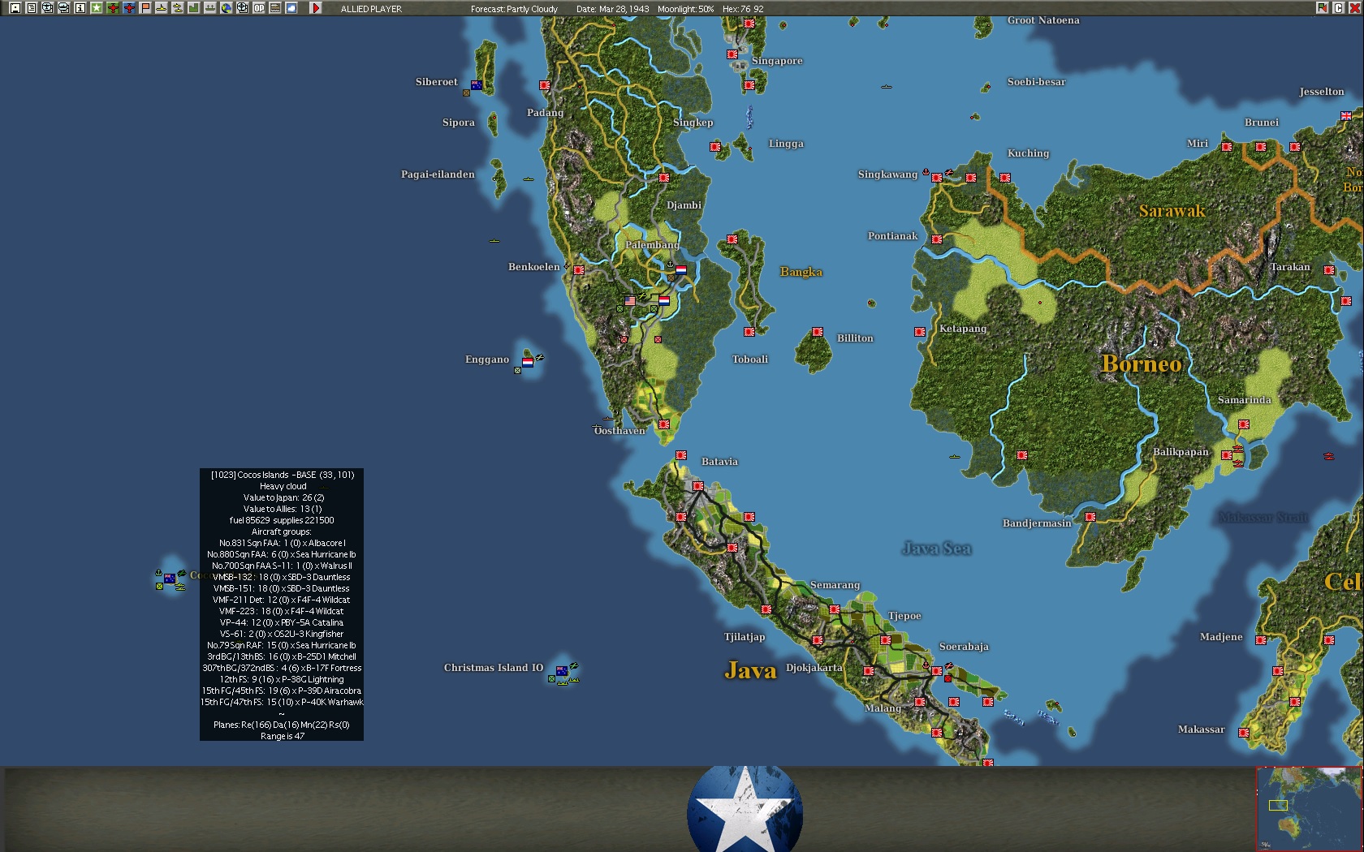Open the document list toolbar icon
The image size is (1364, 852).
[x=31, y=8]
